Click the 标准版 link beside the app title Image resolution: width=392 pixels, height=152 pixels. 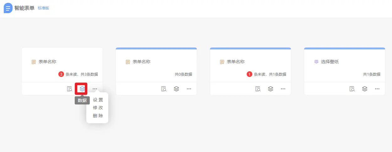[x=43, y=8]
